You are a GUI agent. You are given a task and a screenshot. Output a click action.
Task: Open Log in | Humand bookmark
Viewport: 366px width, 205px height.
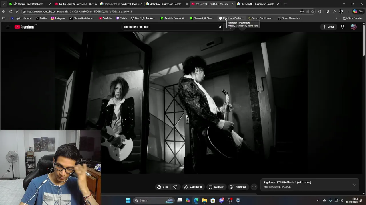coord(21,18)
